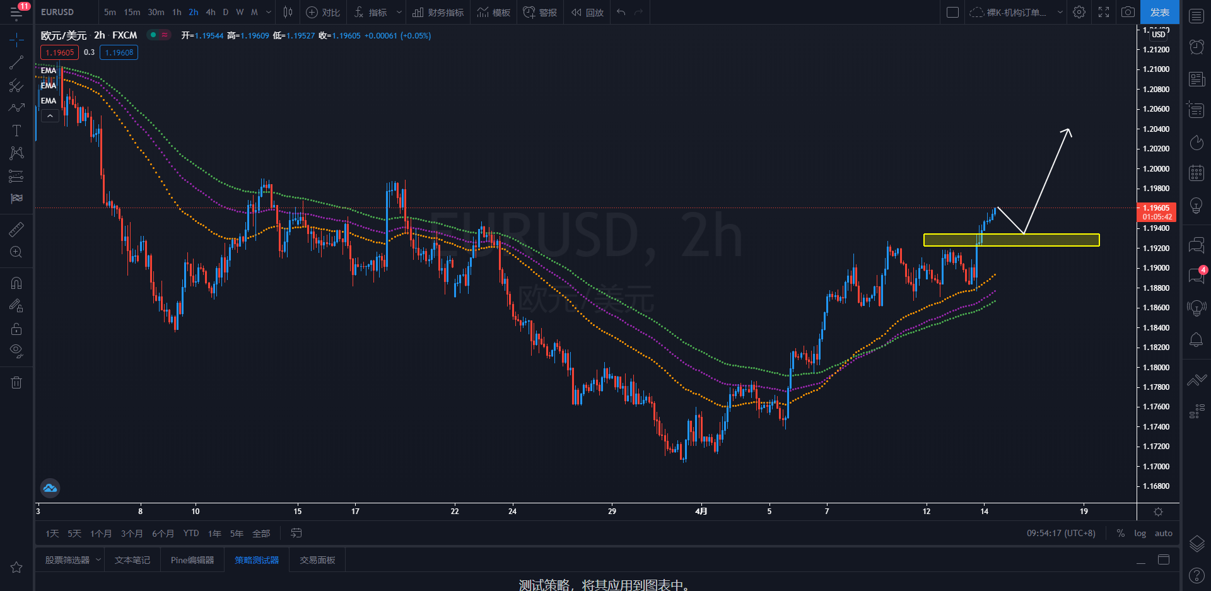Select the text annotation tool
Image resolution: width=1211 pixels, height=591 pixels.
(x=16, y=131)
